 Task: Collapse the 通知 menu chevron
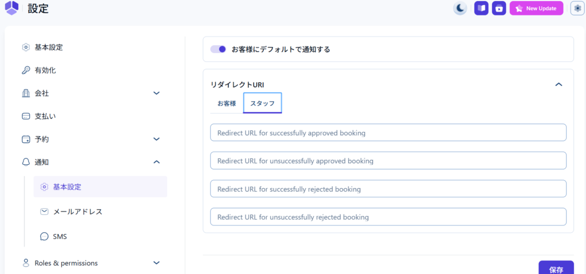tap(157, 162)
